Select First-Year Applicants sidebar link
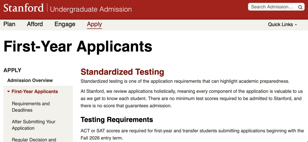This screenshot has width=308, height=142. coord(35,91)
